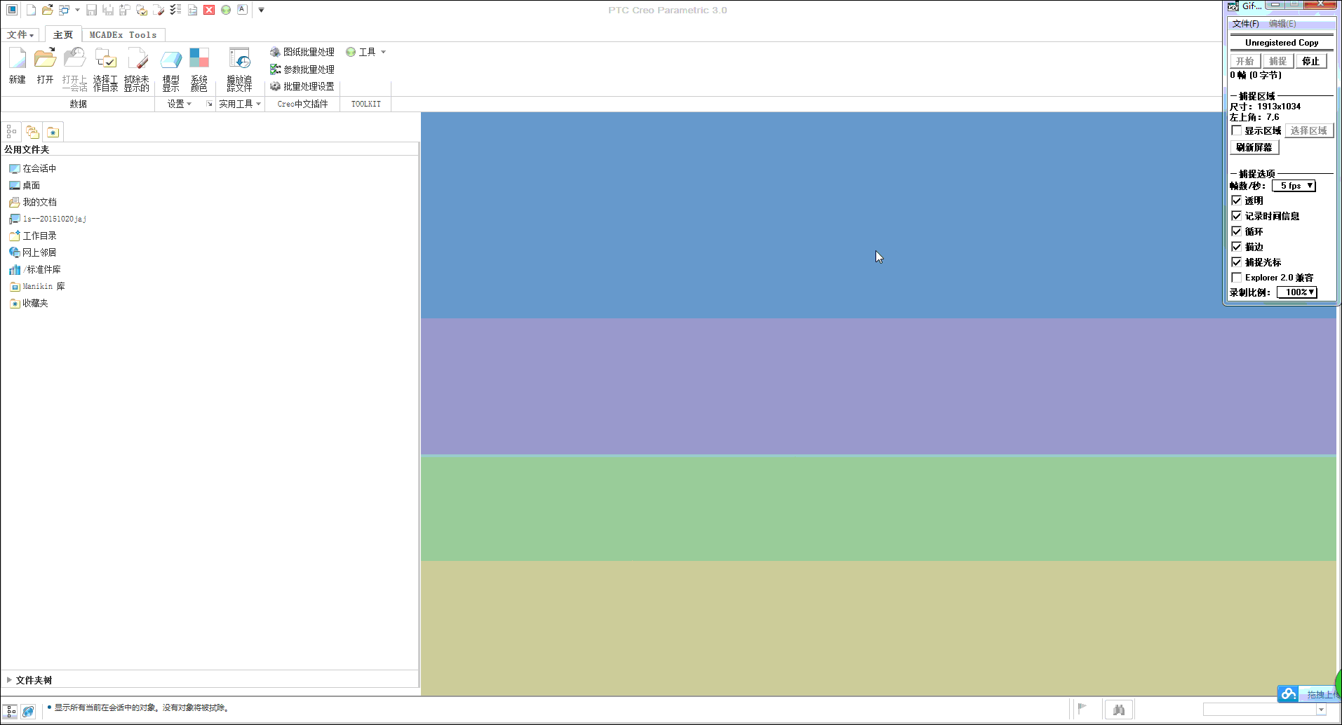Select navigator favorites tab icon
Image resolution: width=1342 pixels, height=725 pixels.
(x=53, y=131)
